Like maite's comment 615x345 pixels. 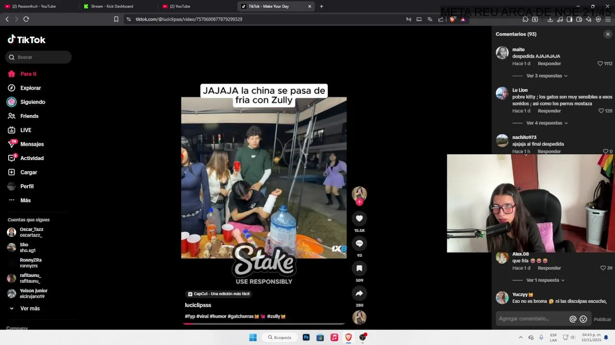tap(600, 63)
